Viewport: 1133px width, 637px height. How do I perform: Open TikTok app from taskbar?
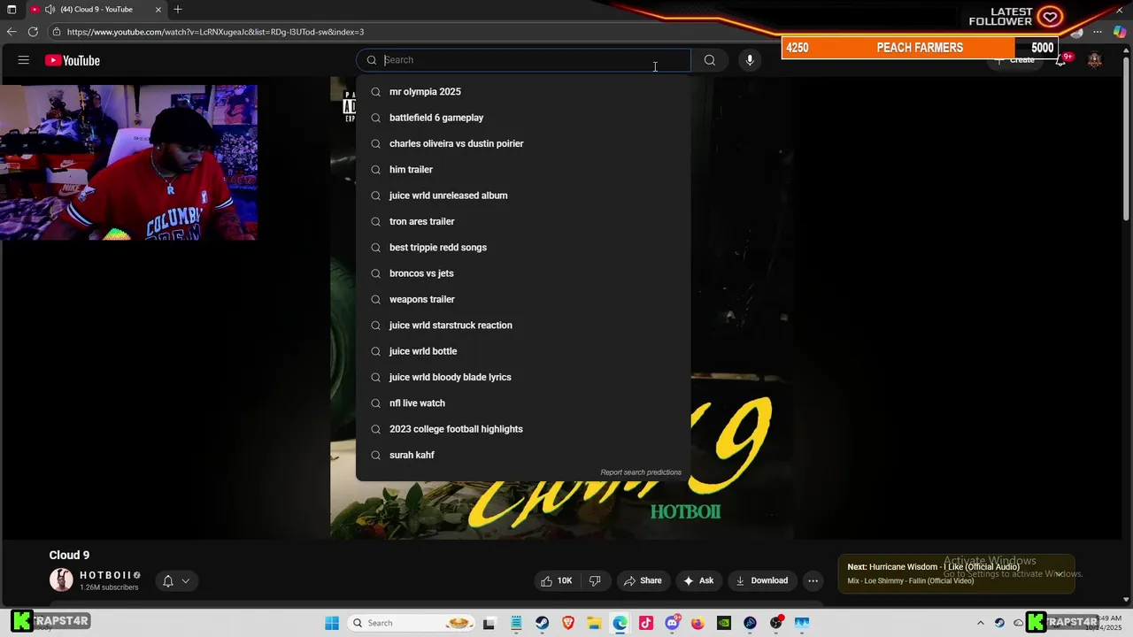tap(646, 623)
